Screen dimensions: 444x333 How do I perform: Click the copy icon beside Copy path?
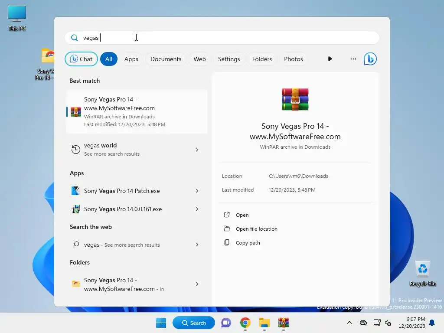tap(226, 242)
